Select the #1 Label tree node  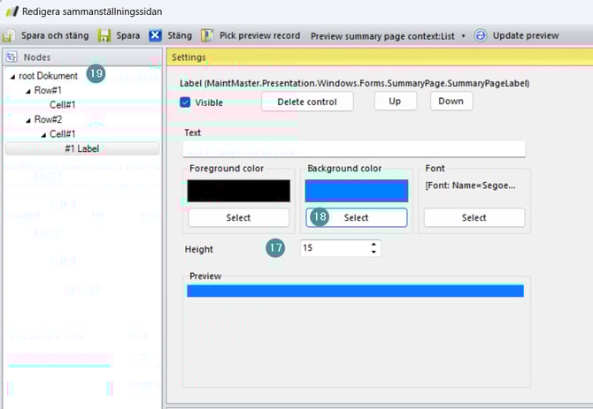point(81,148)
